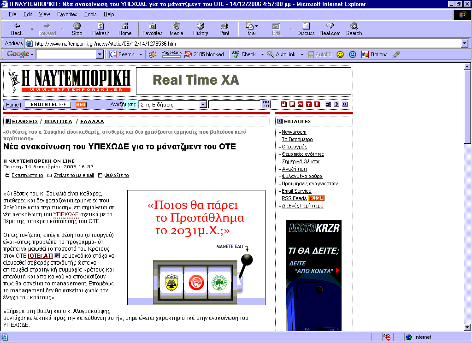
Task: Show browsing History panel
Action: coord(201,29)
